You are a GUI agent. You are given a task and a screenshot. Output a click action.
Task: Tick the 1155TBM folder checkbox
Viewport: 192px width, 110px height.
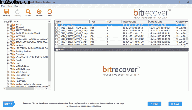pos(11,36)
